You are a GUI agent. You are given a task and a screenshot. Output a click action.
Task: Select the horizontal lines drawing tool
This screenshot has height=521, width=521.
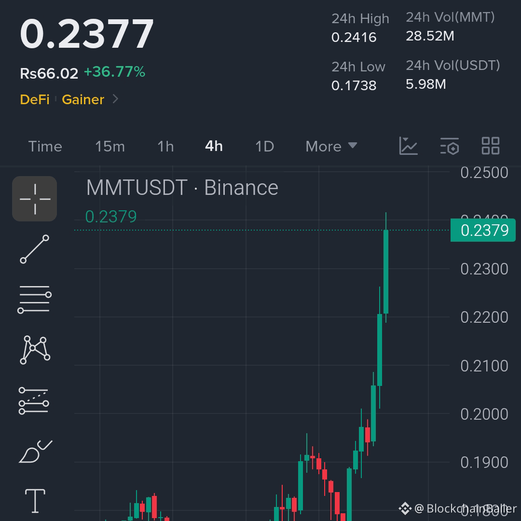coord(35,300)
